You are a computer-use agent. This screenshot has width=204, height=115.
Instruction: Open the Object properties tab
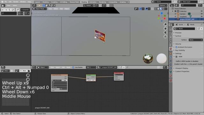click(171, 53)
